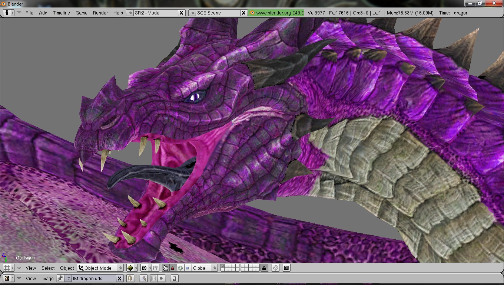The width and height of the screenshot is (504, 285).
Task: Click the manipulator hand toggle icon
Action: 165,268
